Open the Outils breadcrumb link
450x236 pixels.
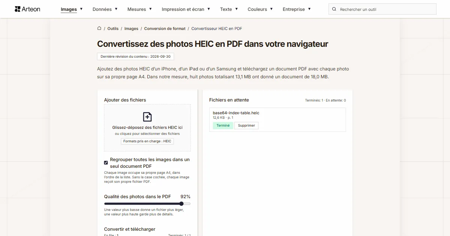113,28
